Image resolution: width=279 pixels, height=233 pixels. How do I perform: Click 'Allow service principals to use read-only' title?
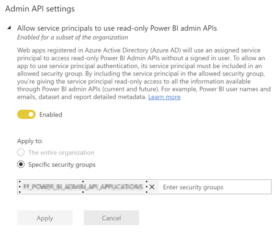117,28
